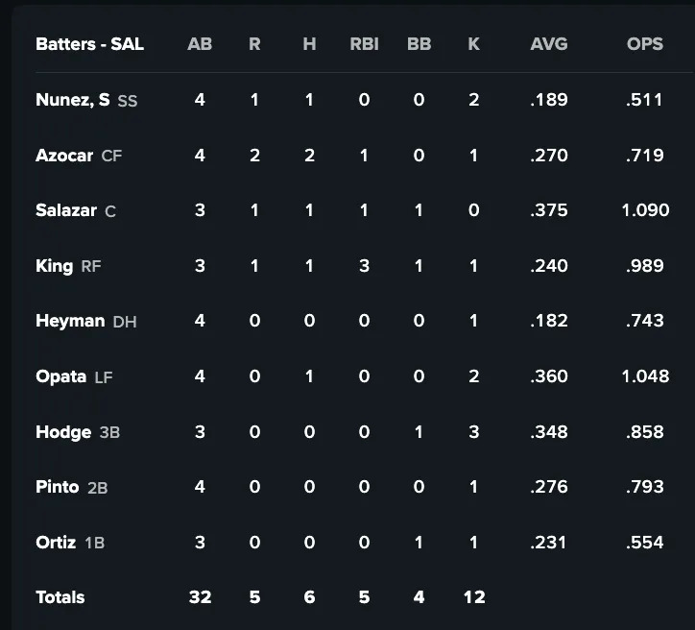Viewport: 695px width, 630px height.
Task: Click Opata player name
Action: pyautogui.click(x=61, y=376)
